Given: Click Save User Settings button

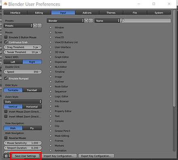Looking at the screenshot, I should coord(25,156).
